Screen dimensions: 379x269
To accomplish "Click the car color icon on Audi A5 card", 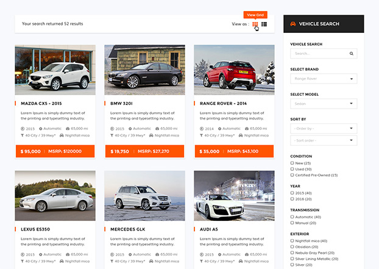I will click(x=241, y=261).
